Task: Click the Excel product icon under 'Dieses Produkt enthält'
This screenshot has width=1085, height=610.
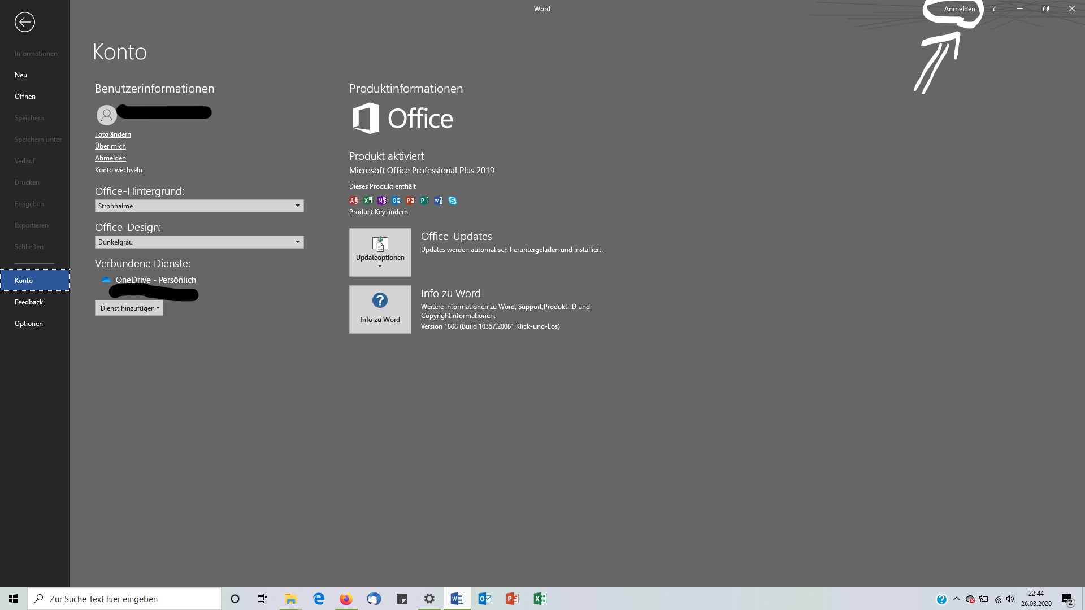Action: 368,201
